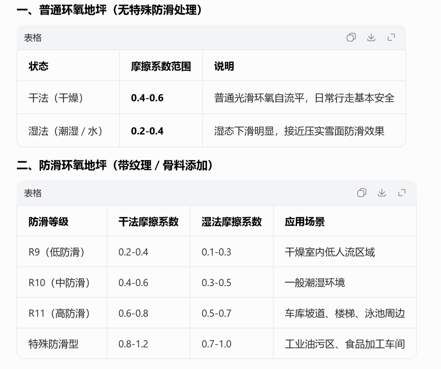Click the 防滑等级 column header
Image resolution: width=441 pixels, height=369 pixels.
pos(48,222)
